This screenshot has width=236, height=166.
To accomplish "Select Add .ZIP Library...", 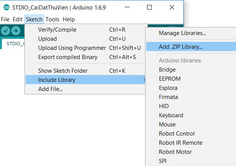I will pos(191,47).
